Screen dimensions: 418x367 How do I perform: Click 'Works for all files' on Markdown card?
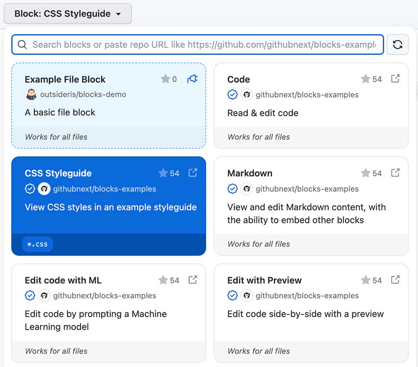click(x=259, y=244)
